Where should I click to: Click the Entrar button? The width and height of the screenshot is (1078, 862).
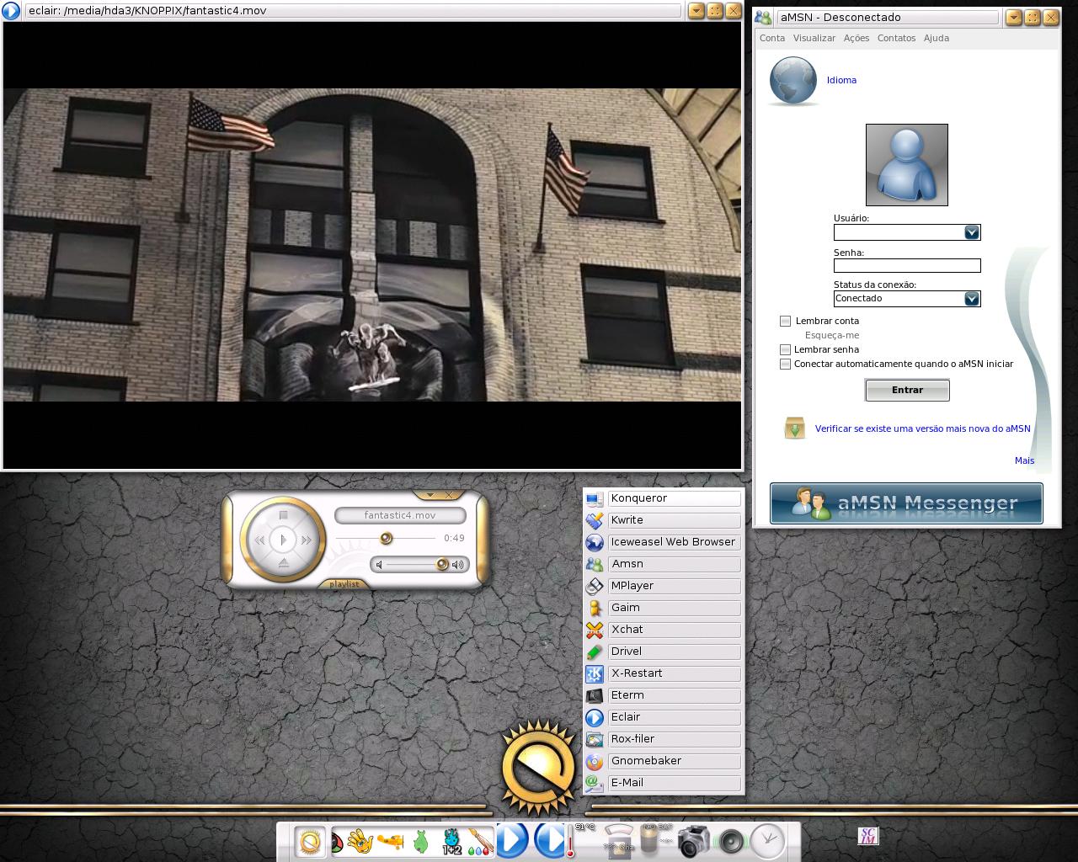coord(907,390)
